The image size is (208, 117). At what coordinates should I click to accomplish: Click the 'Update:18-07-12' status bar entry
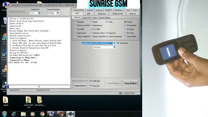tap(43, 90)
